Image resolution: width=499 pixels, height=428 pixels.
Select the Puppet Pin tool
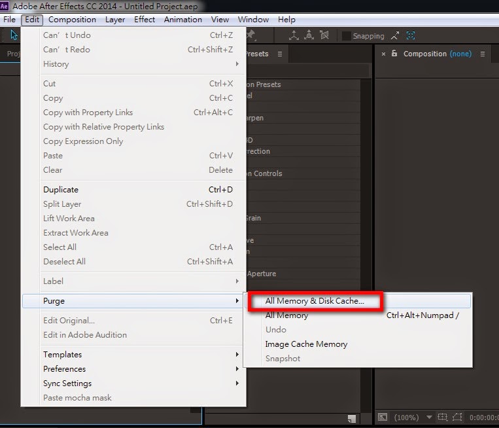click(251, 35)
